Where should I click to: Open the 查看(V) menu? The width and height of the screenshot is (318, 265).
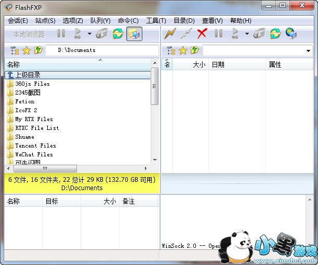[213, 21]
